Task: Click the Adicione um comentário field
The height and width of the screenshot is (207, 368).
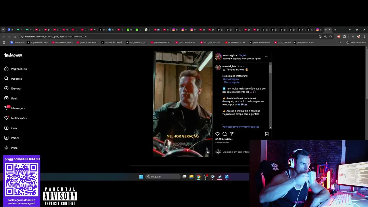Action: click(x=236, y=152)
